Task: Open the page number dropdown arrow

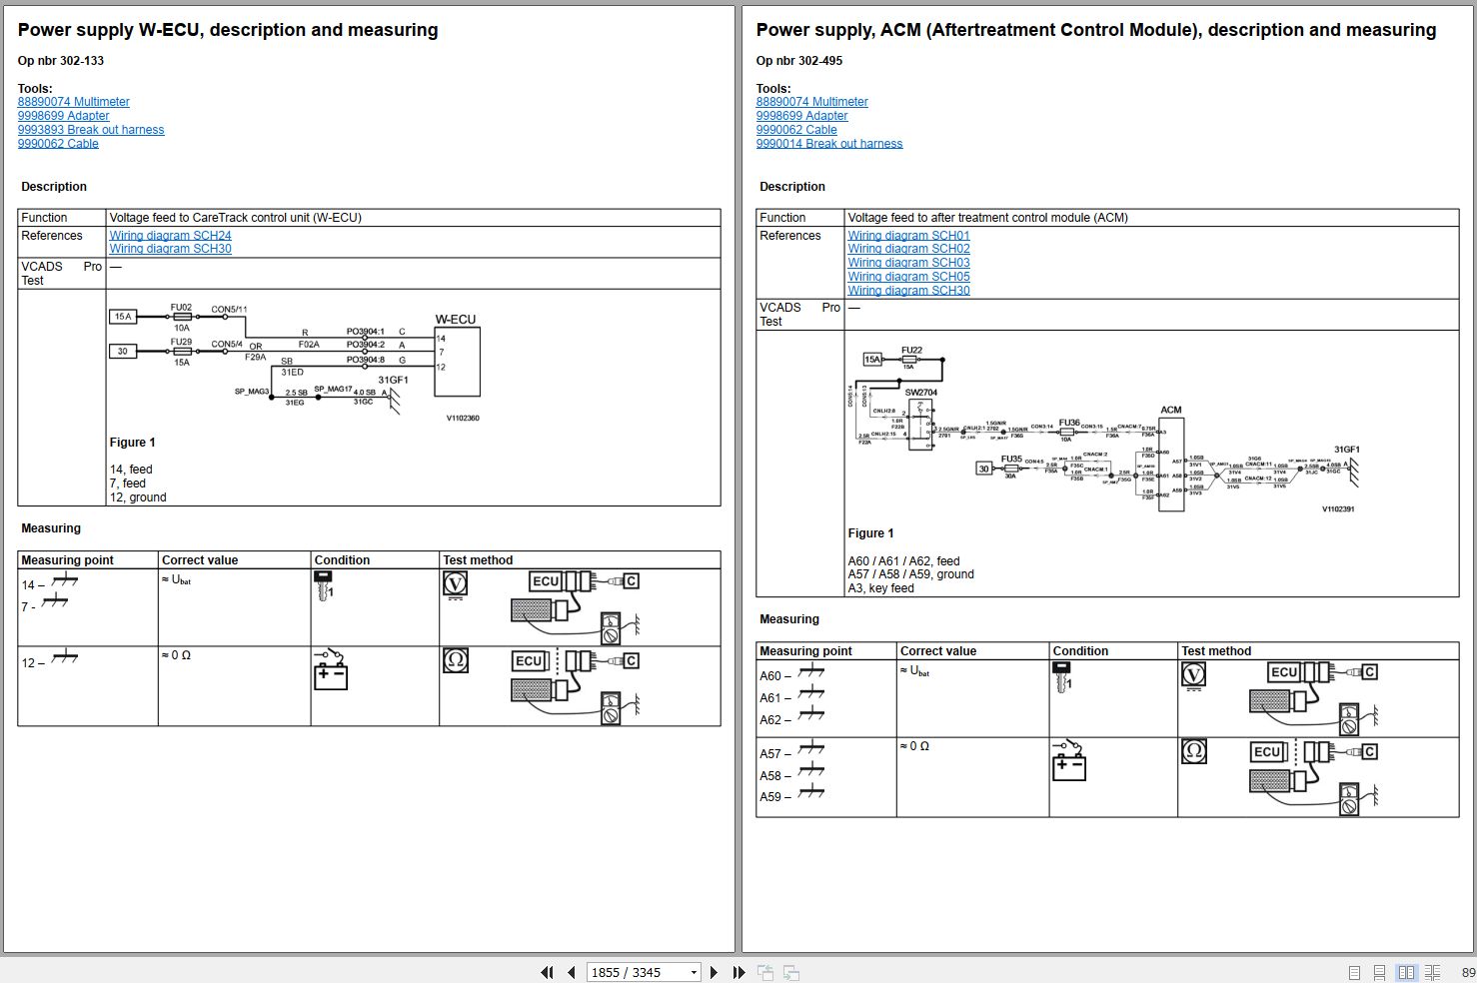Action: [x=694, y=972]
